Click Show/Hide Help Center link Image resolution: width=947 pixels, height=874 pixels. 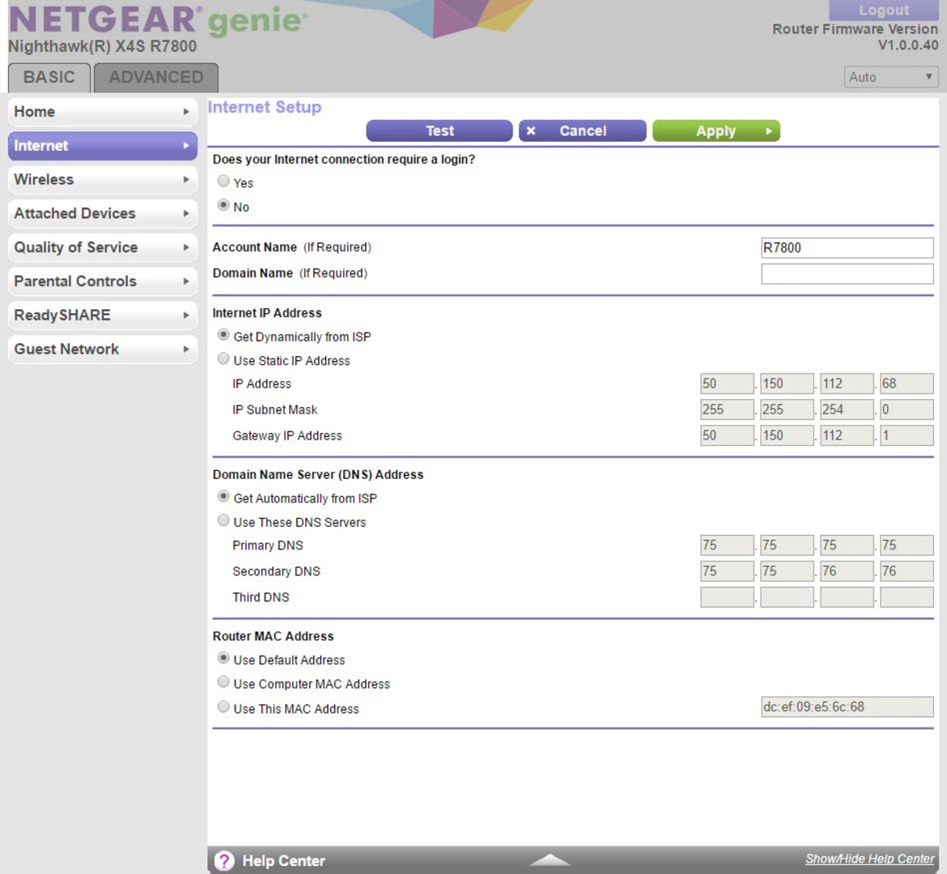(869, 859)
